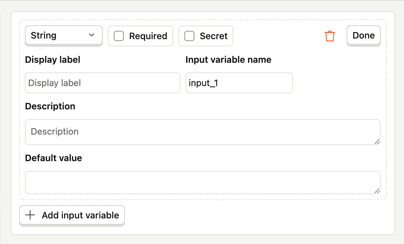Click Add input variable button
404x244 pixels.
coord(72,215)
